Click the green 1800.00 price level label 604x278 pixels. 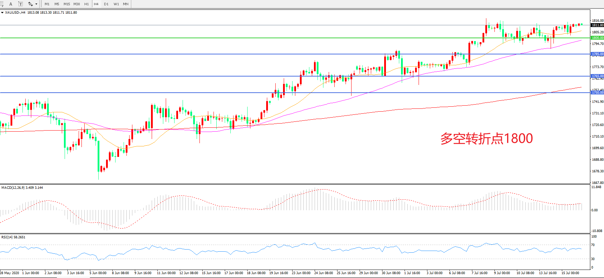pos(597,38)
